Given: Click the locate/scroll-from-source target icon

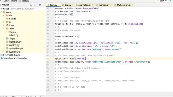Looking at the screenshot, I should (x=31, y=5).
